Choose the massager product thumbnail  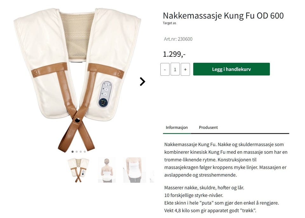78,170
